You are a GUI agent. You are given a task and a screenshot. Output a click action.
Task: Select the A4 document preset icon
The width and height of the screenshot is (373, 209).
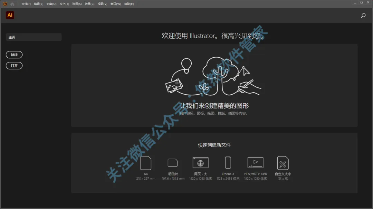(x=146, y=163)
